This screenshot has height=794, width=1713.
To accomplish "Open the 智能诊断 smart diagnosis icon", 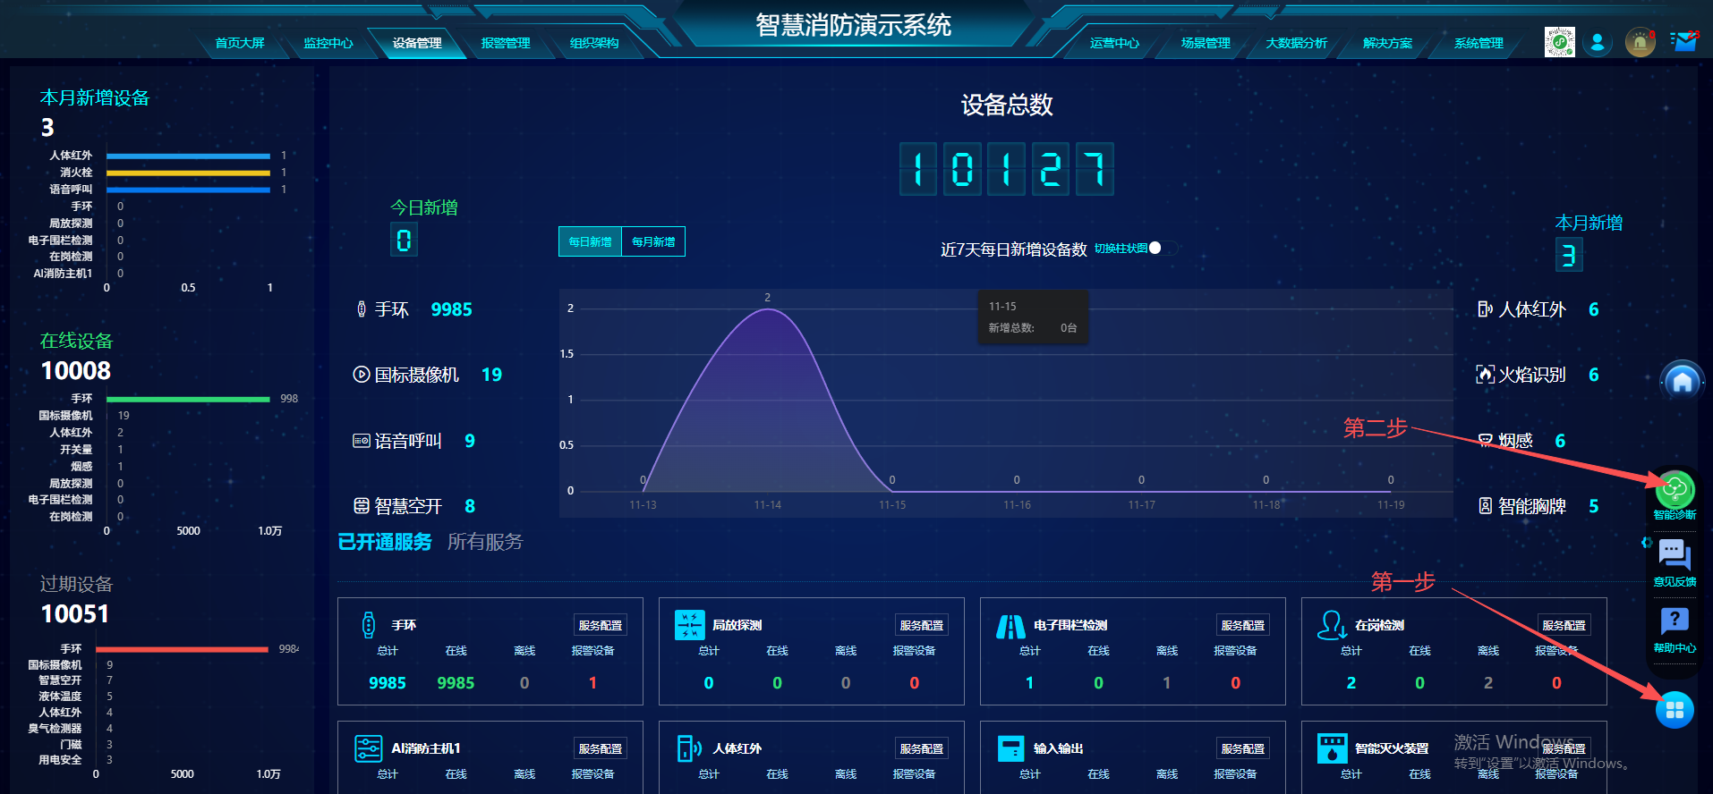I will pyautogui.click(x=1674, y=490).
